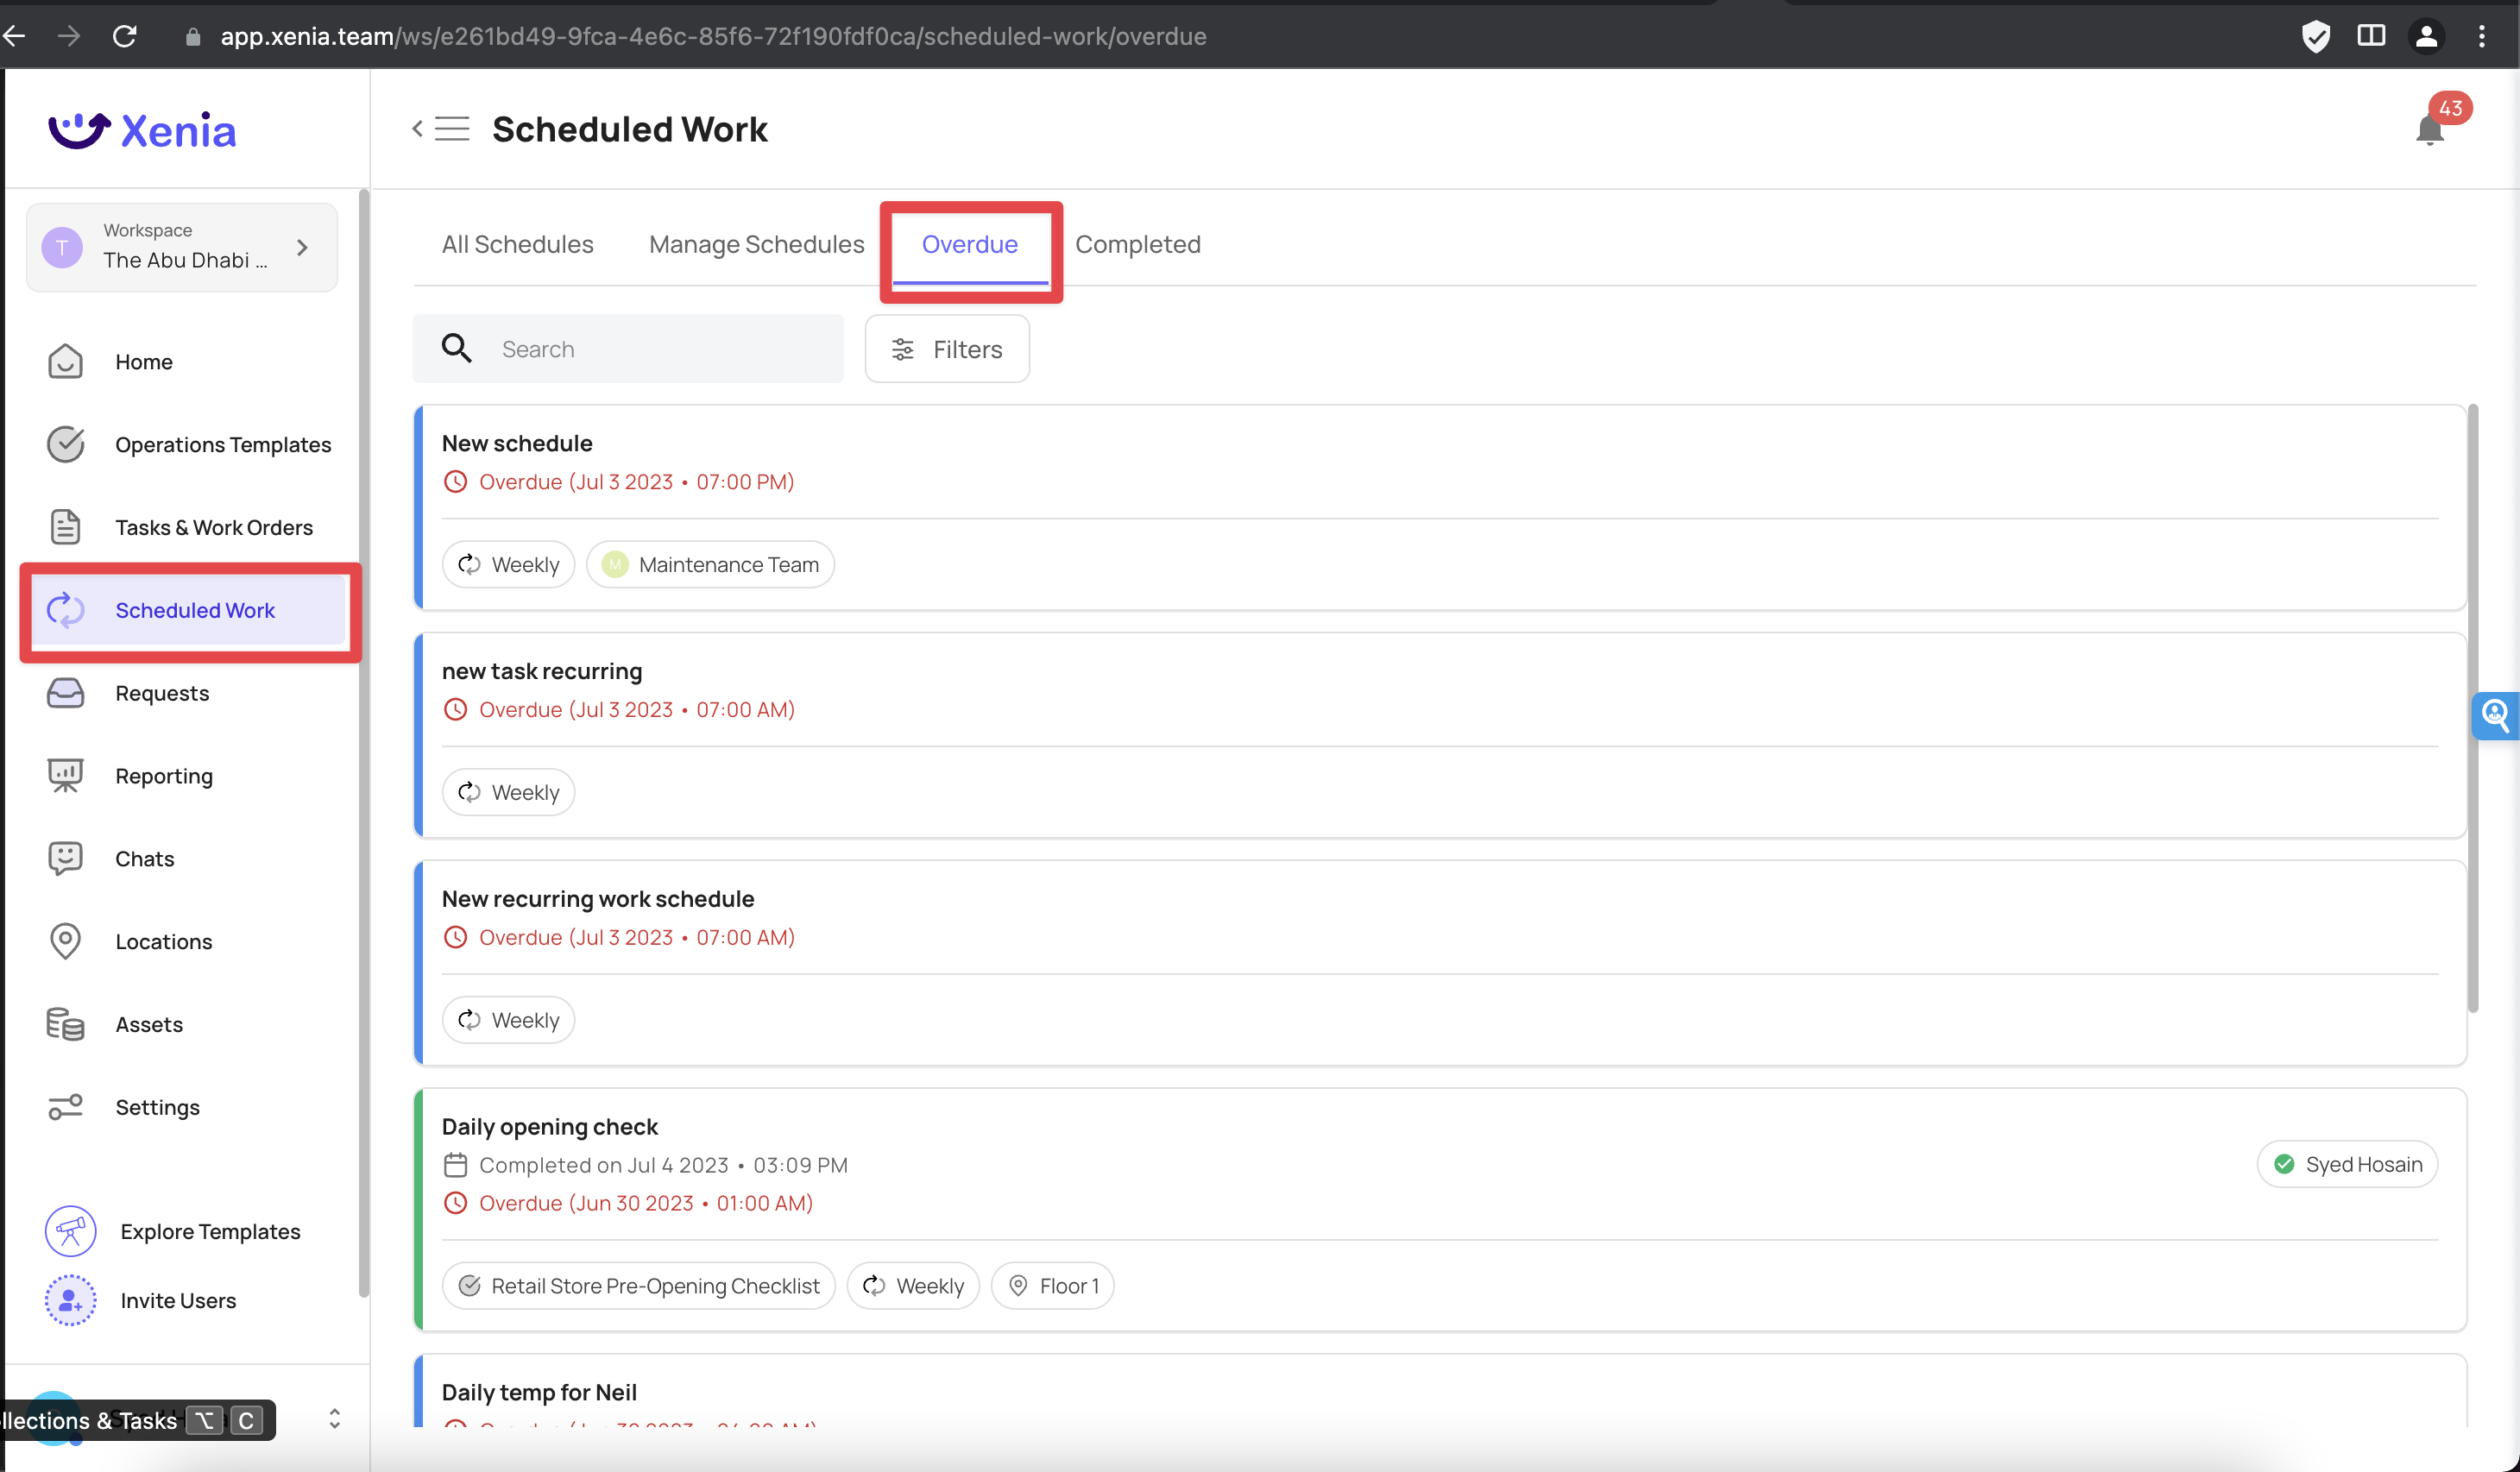This screenshot has height=1472, width=2520.
Task: Open the 'Daily temp for Neil' card
Action: pyautogui.click(x=1440, y=1391)
